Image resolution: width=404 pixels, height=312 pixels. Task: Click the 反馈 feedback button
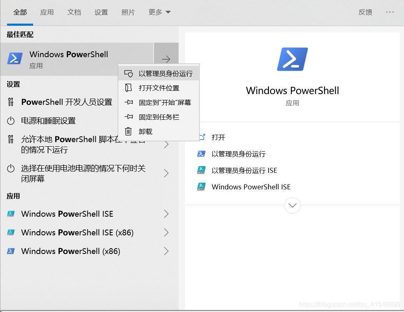pyautogui.click(x=365, y=12)
